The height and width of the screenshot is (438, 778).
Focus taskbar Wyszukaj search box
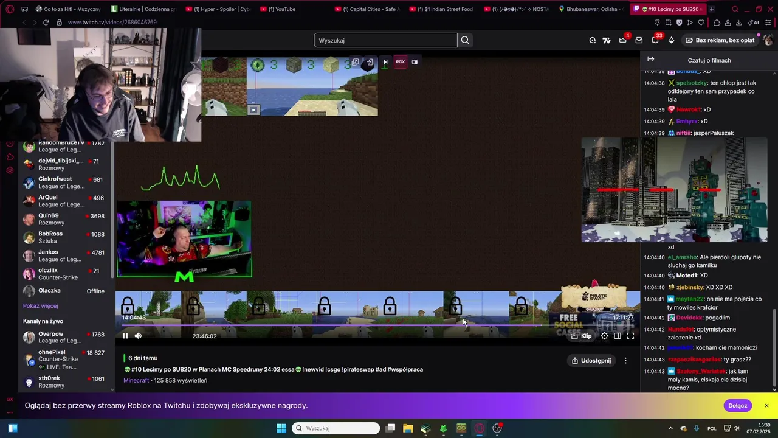tap(336, 428)
